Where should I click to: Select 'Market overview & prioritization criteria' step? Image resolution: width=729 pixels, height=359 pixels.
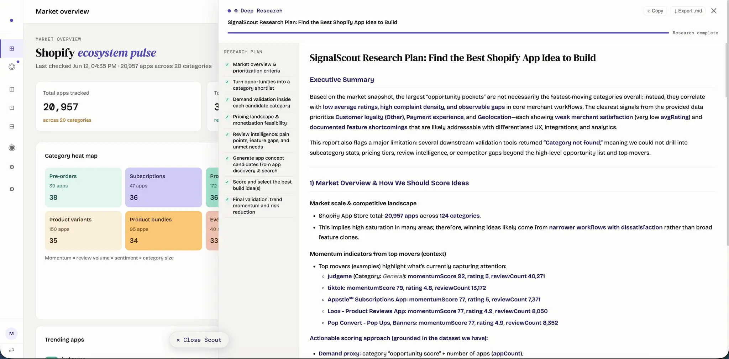coord(258,68)
